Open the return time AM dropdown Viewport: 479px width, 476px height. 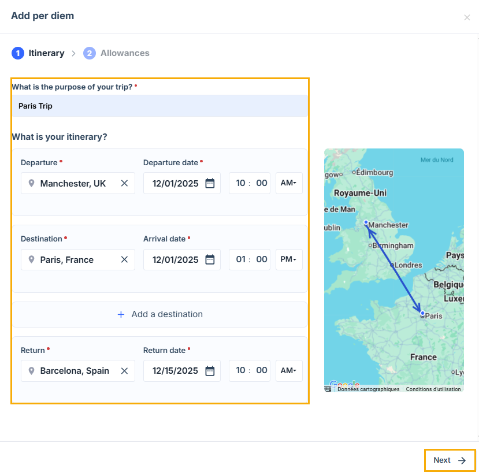(x=288, y=370)
